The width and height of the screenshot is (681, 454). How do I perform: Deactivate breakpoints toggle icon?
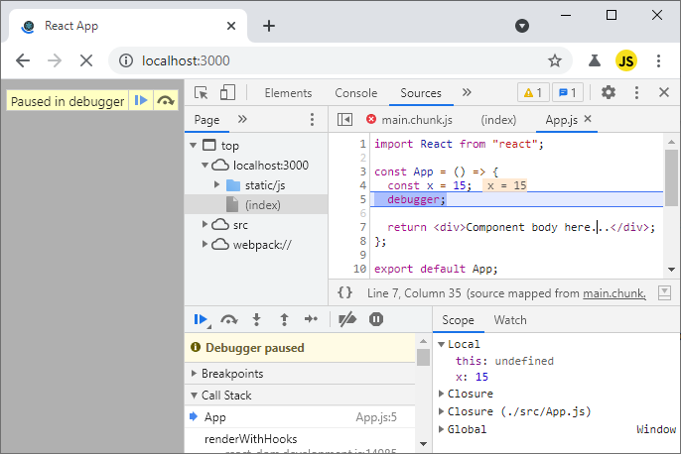(x=347, y=319)
